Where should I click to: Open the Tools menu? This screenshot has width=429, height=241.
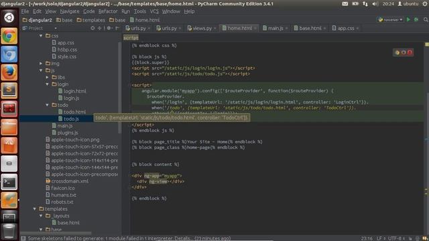(140, 11)
